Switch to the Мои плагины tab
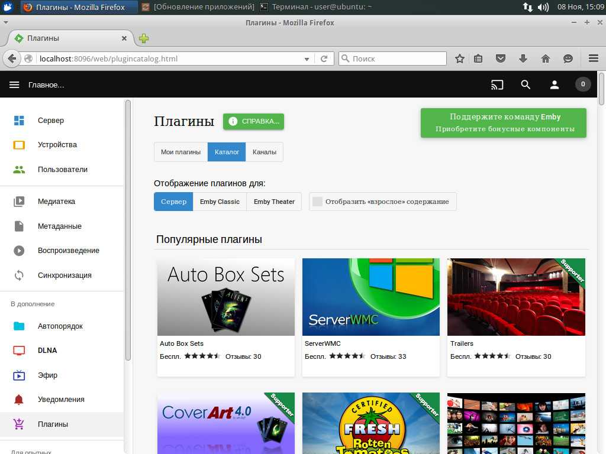The height and width of the screenshot is (454, 606). (x=180, y=152)
